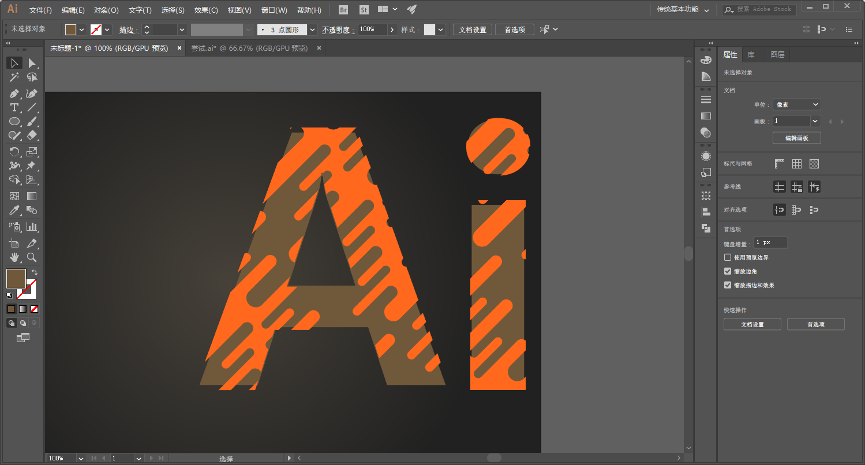The image size is (865, 465).
Task: Switch to the 尝试.ai document tab
Action: point(249,48)
